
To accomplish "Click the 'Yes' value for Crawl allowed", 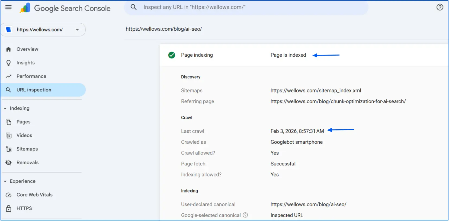I will point(275,153).
